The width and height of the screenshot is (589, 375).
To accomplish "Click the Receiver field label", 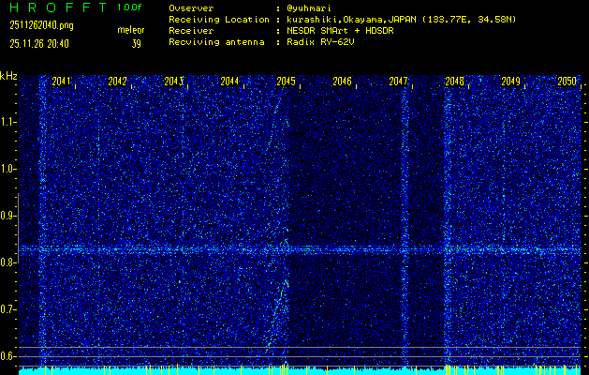I will 191,31.
